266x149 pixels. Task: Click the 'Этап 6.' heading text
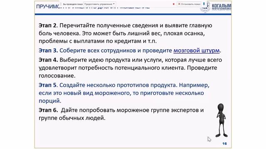pyautogui.click(x=48, y=110)
